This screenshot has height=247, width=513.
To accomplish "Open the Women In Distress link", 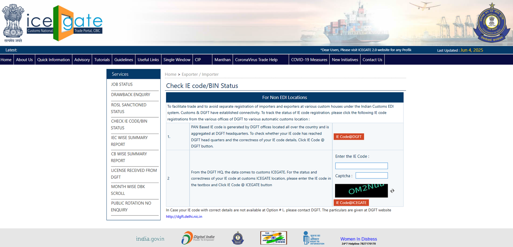I will click(358, 239).
